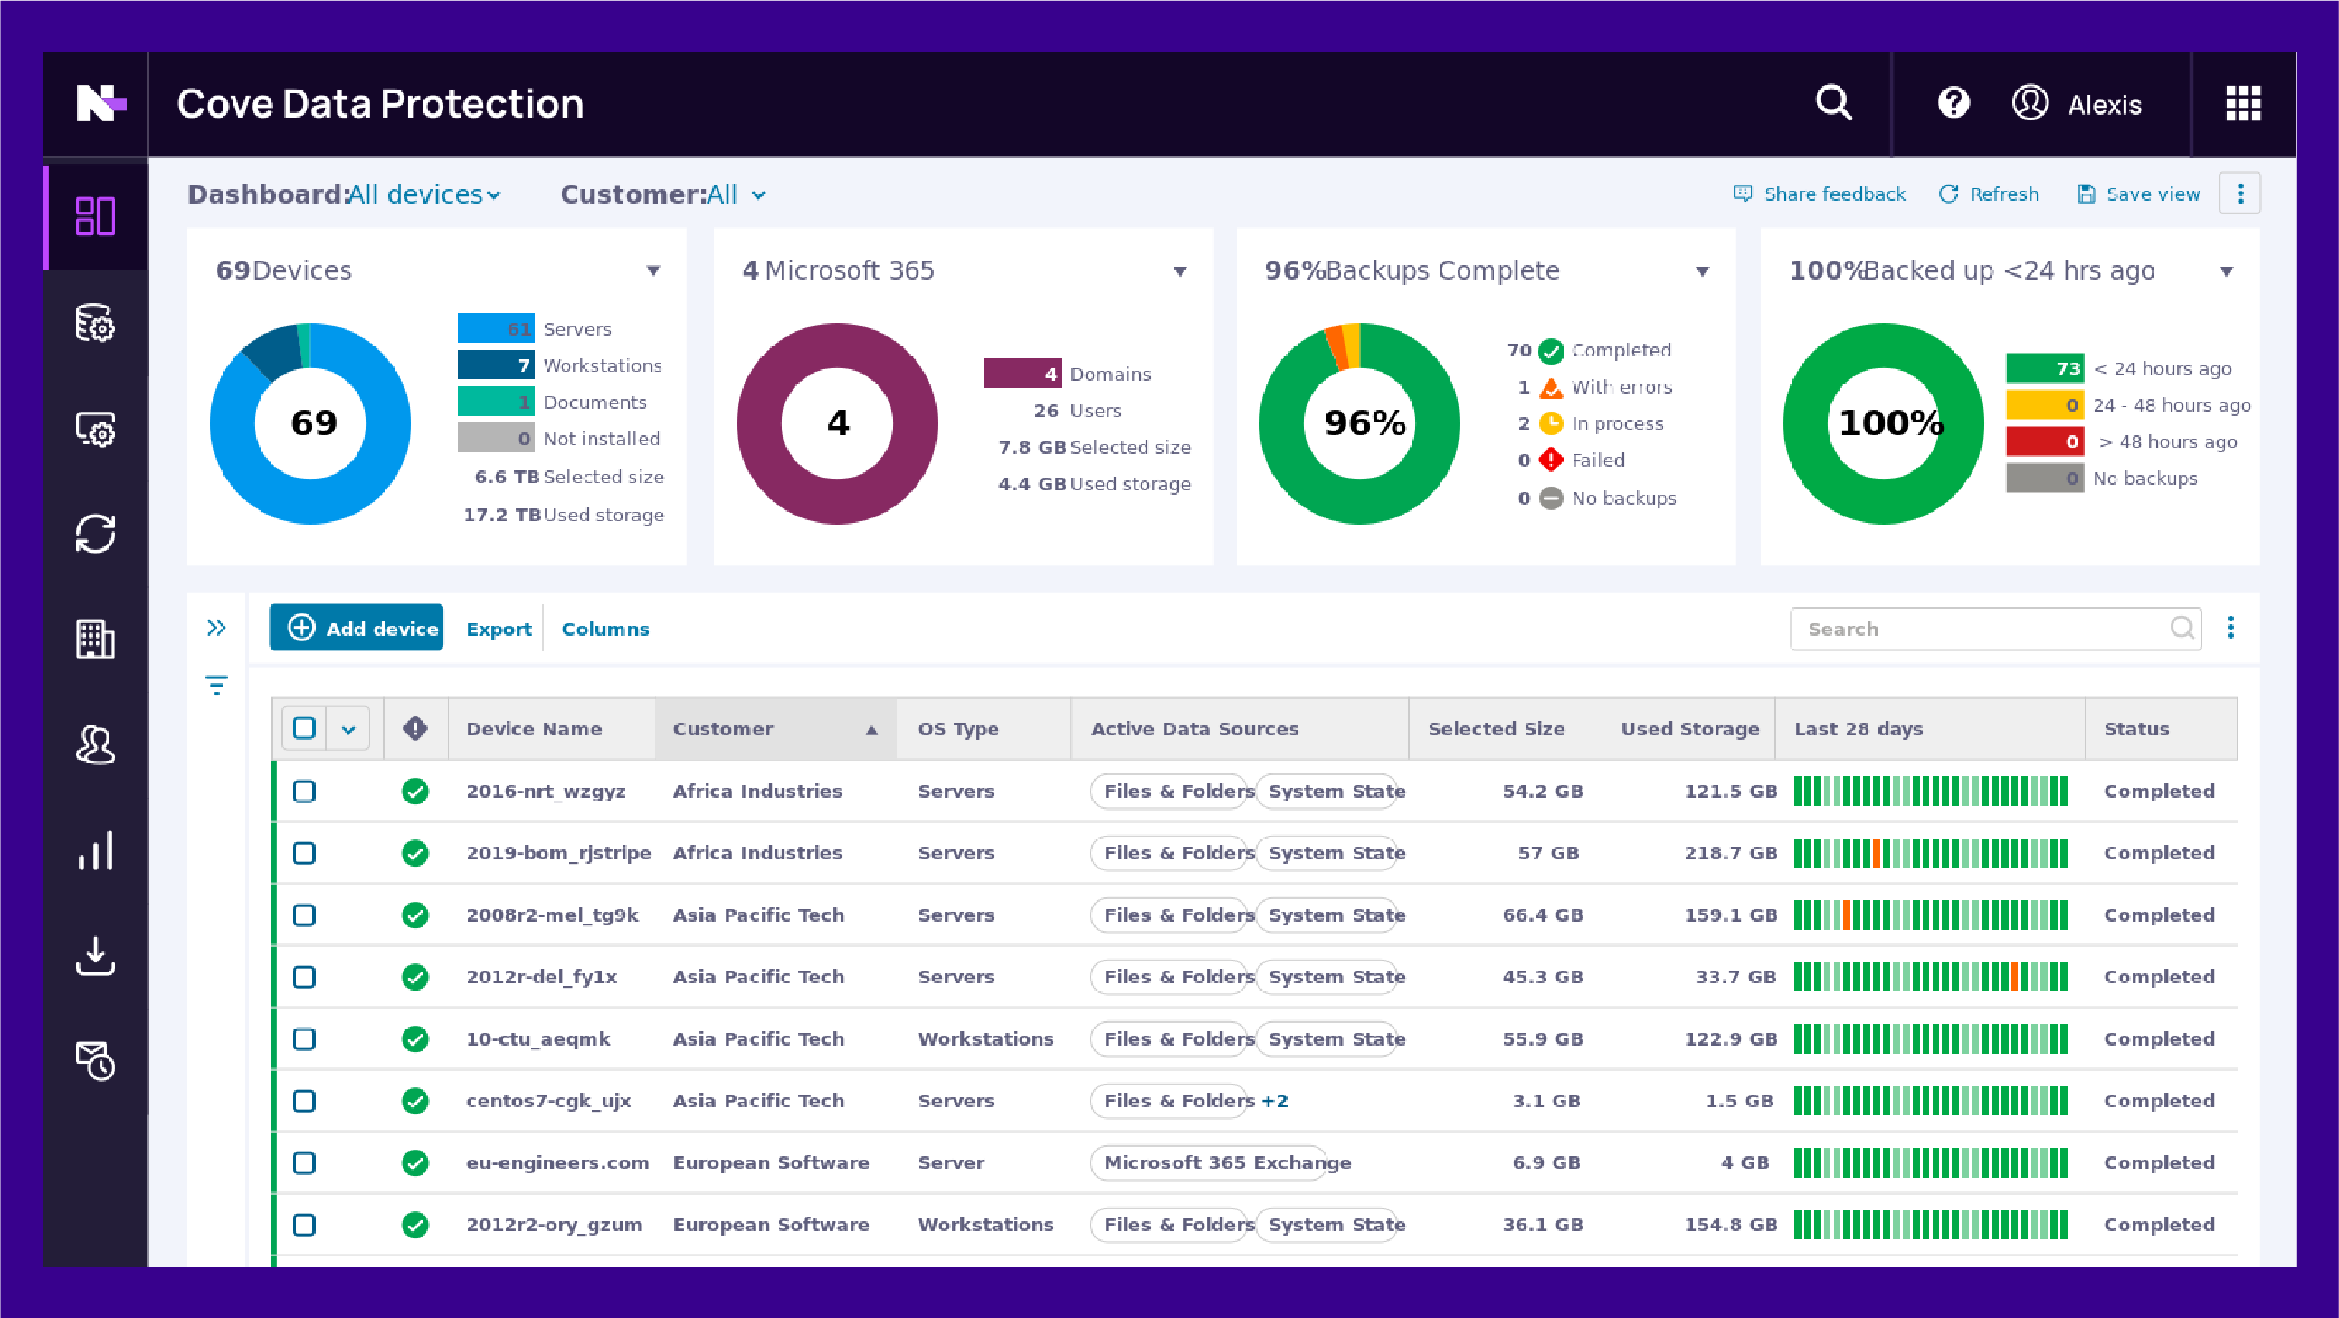Open the reports bar-chart sidebar icon
Screen dimensions: 2339x1318
click(x=95, y=850)
